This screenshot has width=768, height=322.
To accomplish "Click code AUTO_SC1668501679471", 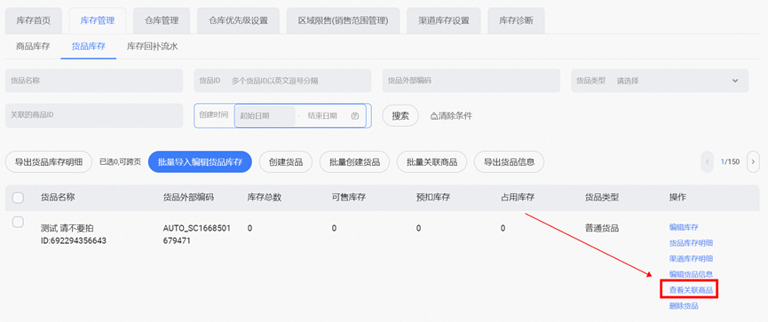I will point(197,234).
